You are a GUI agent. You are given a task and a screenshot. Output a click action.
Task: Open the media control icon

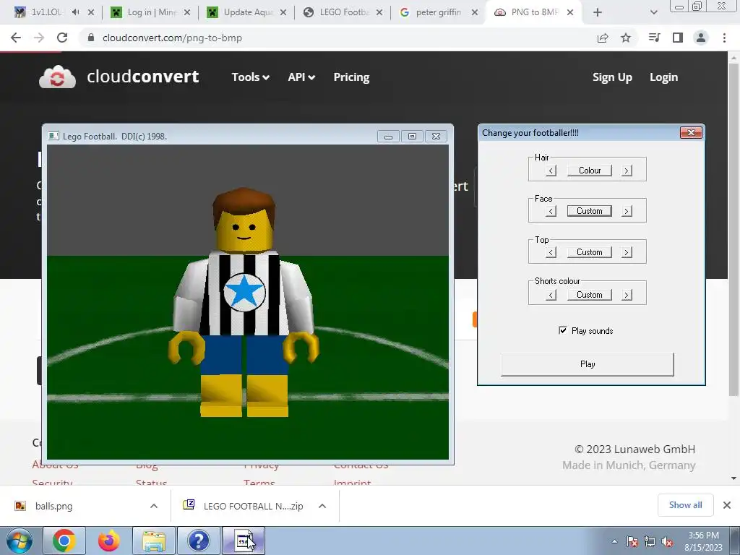654,38
